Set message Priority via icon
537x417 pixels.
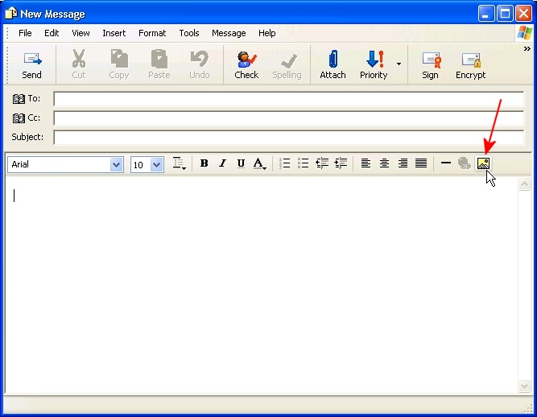click(374, 59)
